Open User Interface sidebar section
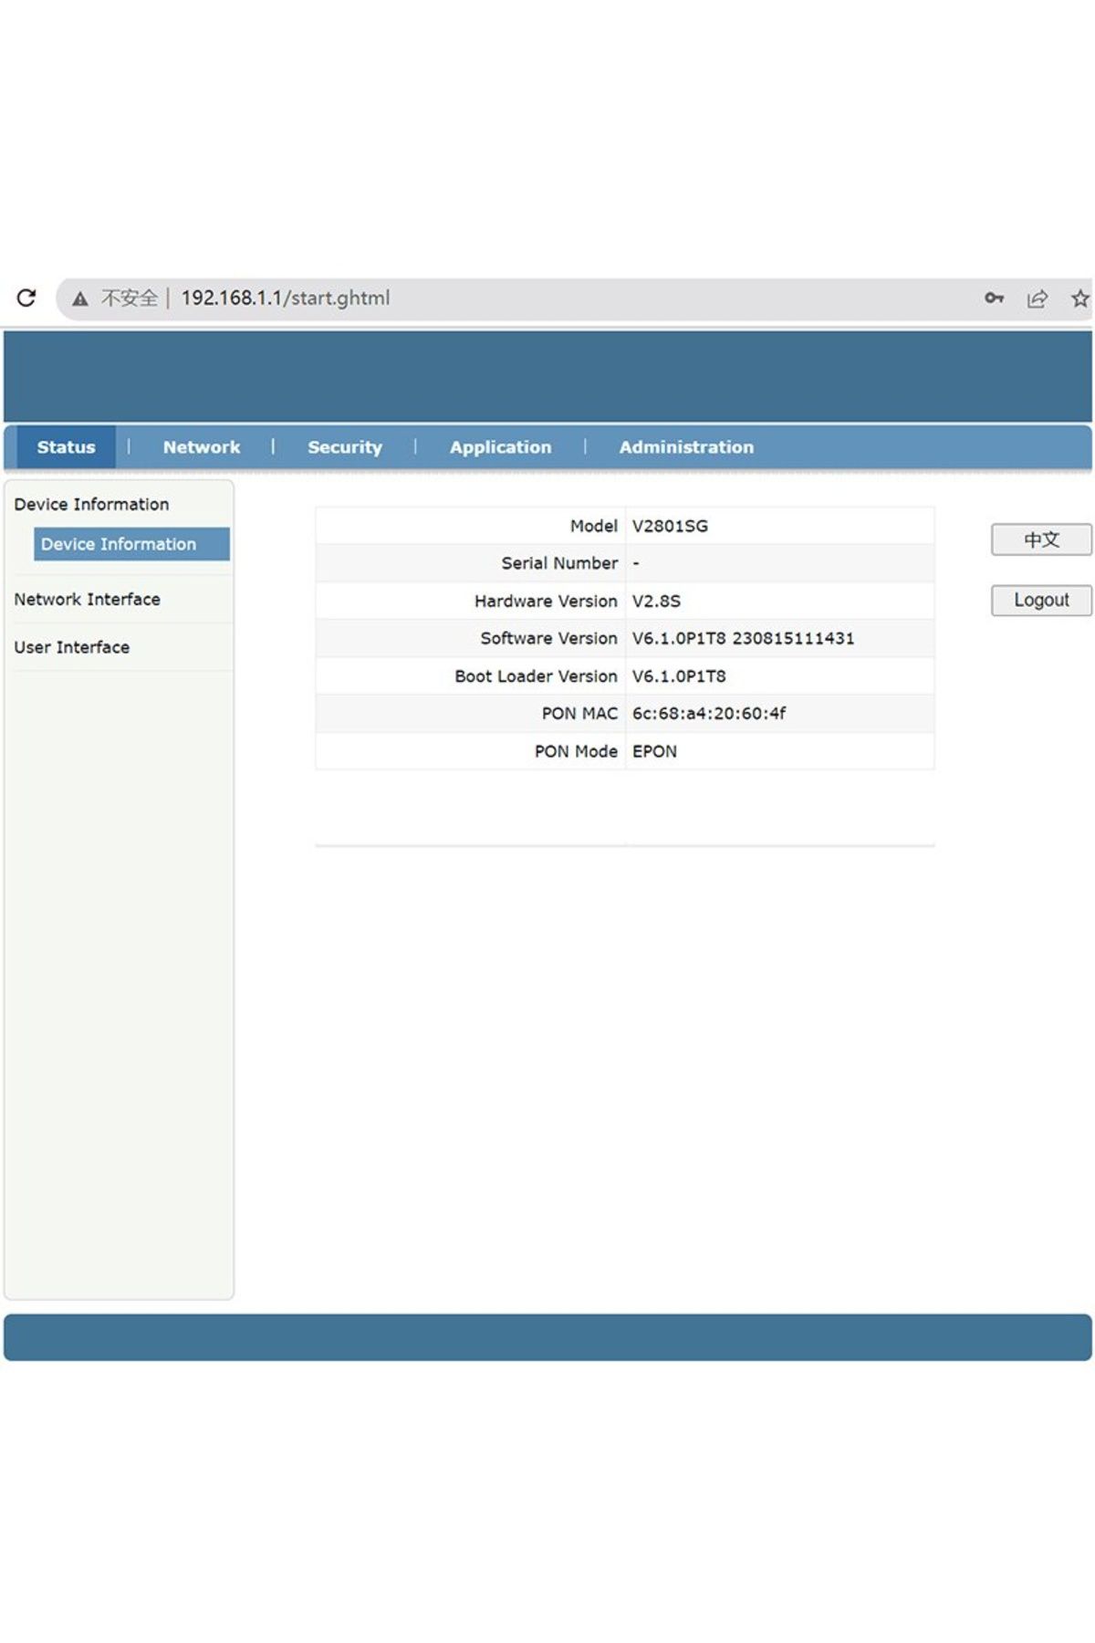 point(71,647)
